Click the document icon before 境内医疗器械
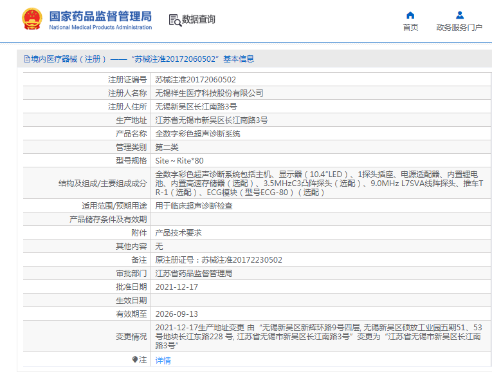This screenshot has width=492, height=376. point(27,59)
